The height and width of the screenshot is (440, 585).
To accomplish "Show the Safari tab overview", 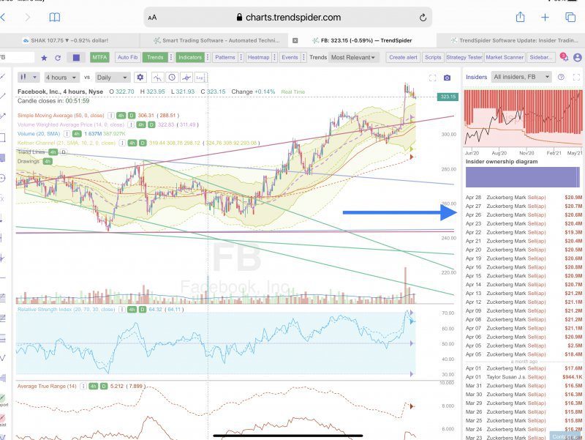I will coord(570,17).
